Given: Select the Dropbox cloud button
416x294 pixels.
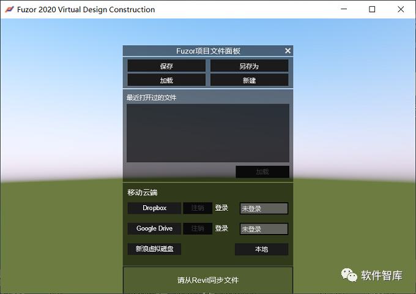Looking at the screenshot, I should click(x=154, y=208).
